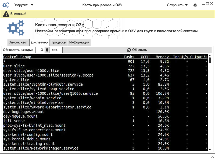Click the scrollbar down arrow in process list
The width and height of the screenshot is (215, 160).
tap(210, 149)
